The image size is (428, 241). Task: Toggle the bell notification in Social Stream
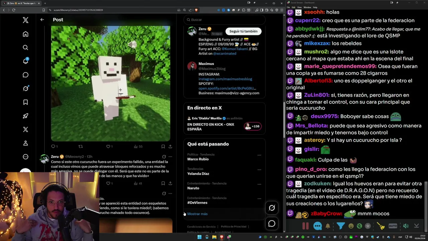(328, 226)
